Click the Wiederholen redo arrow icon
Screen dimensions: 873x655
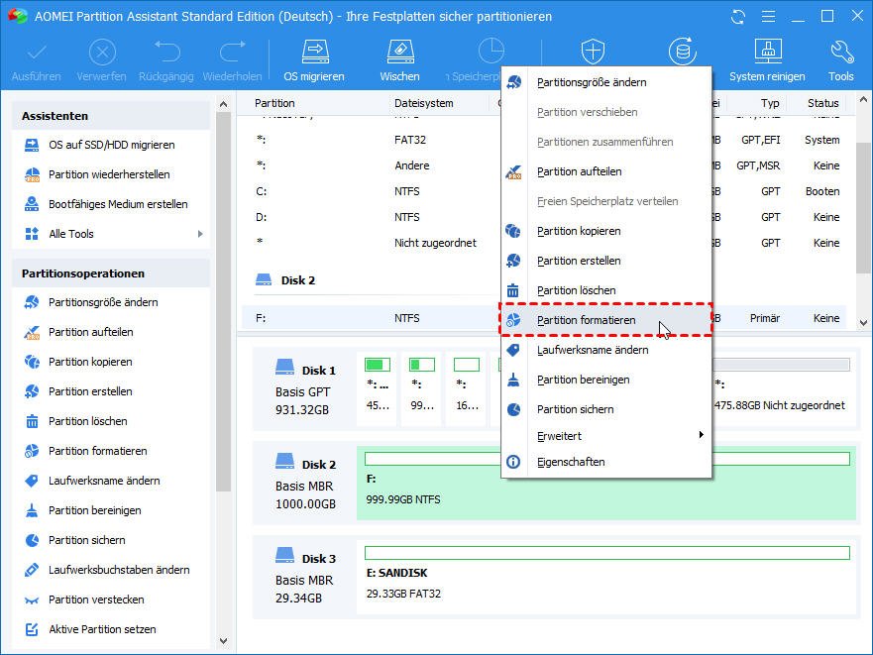[232, 52]
